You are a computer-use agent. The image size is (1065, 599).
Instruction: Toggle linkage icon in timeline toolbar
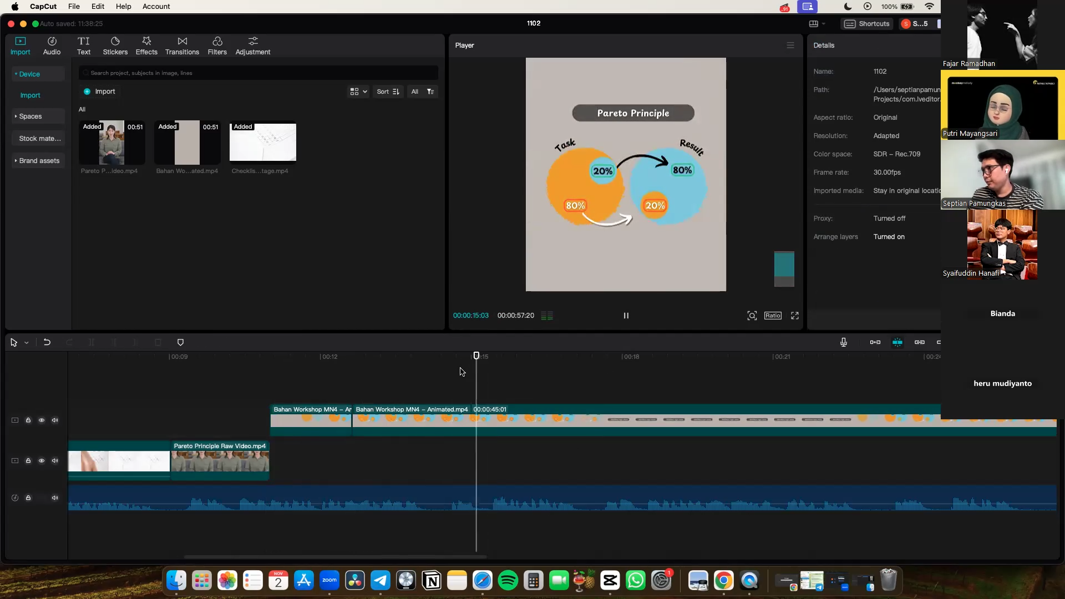click(920, 342)
